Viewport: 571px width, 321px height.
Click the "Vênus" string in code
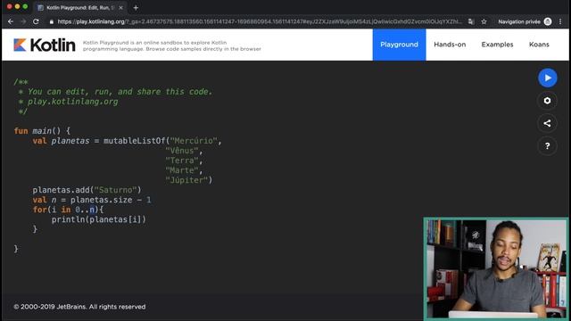tap(182, 151)
